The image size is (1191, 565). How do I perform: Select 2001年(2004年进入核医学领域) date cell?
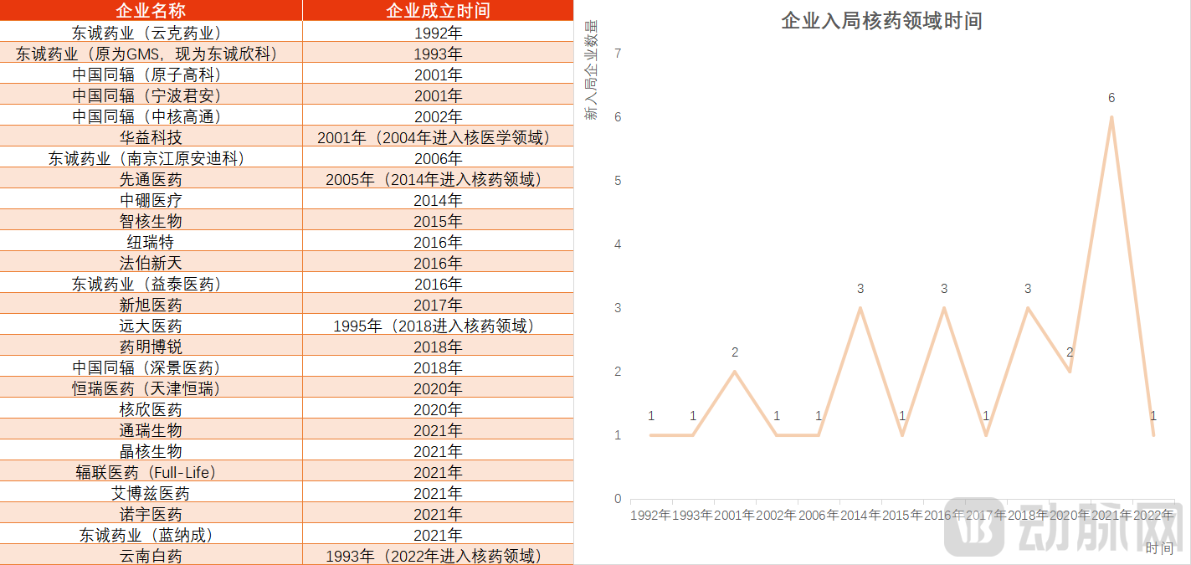point(438,136)
